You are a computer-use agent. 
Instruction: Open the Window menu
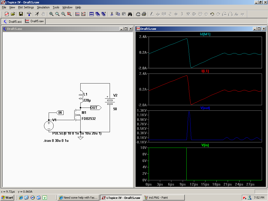[x=67, y=7]
